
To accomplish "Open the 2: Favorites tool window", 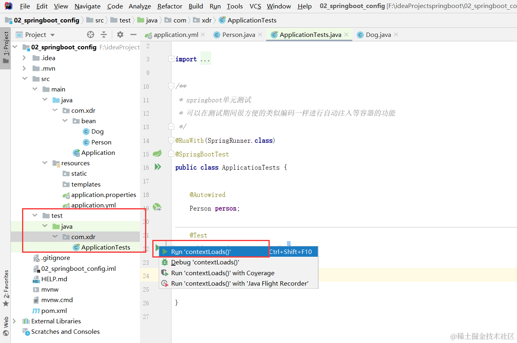I will click(6, 288).
